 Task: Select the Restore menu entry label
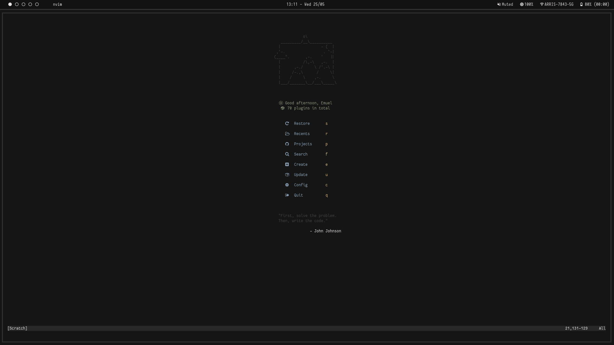[x=302, y=124]
